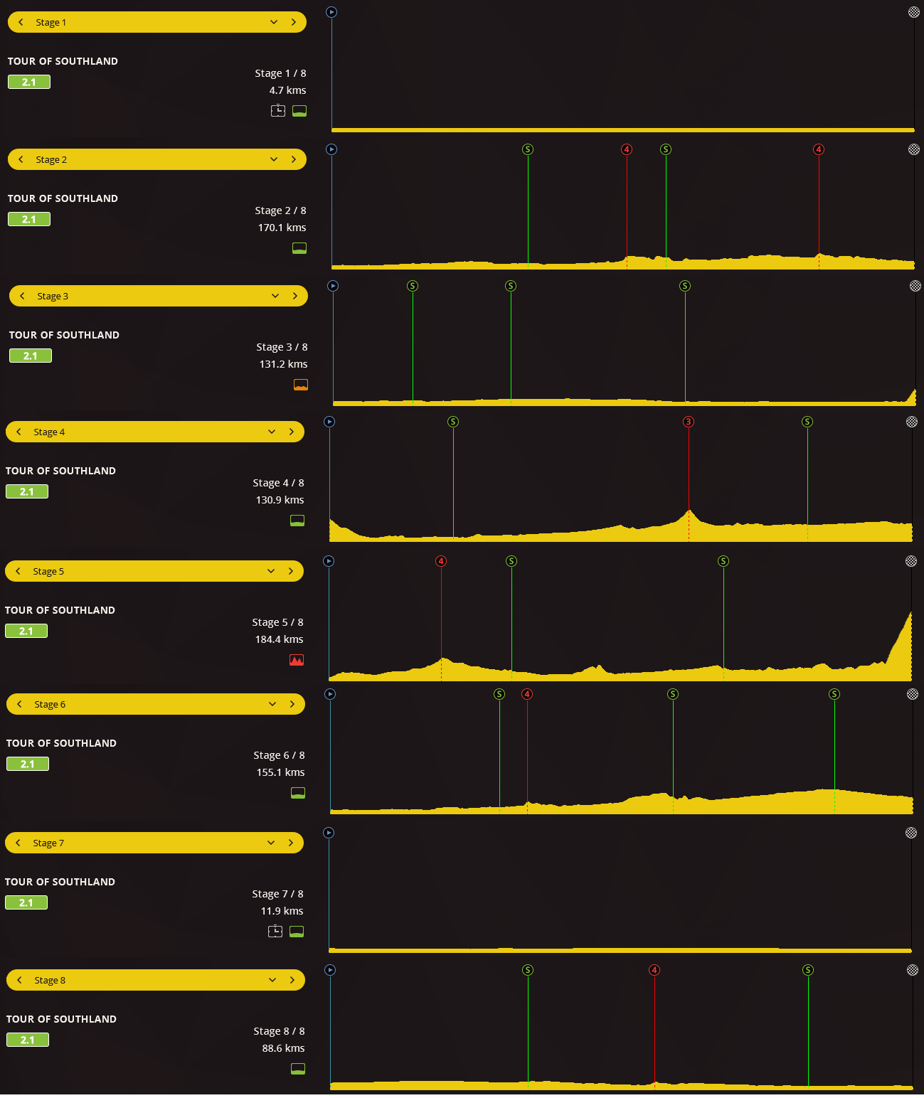This screenshot has height=1098, width=924.
Task: Click the 2.1 class badge under Stage 8
Action: [28, 1040]
